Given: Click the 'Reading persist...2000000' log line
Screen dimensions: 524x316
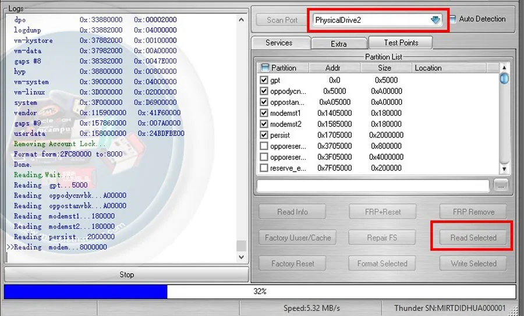Looking at the screenshot, I should 64,237.
